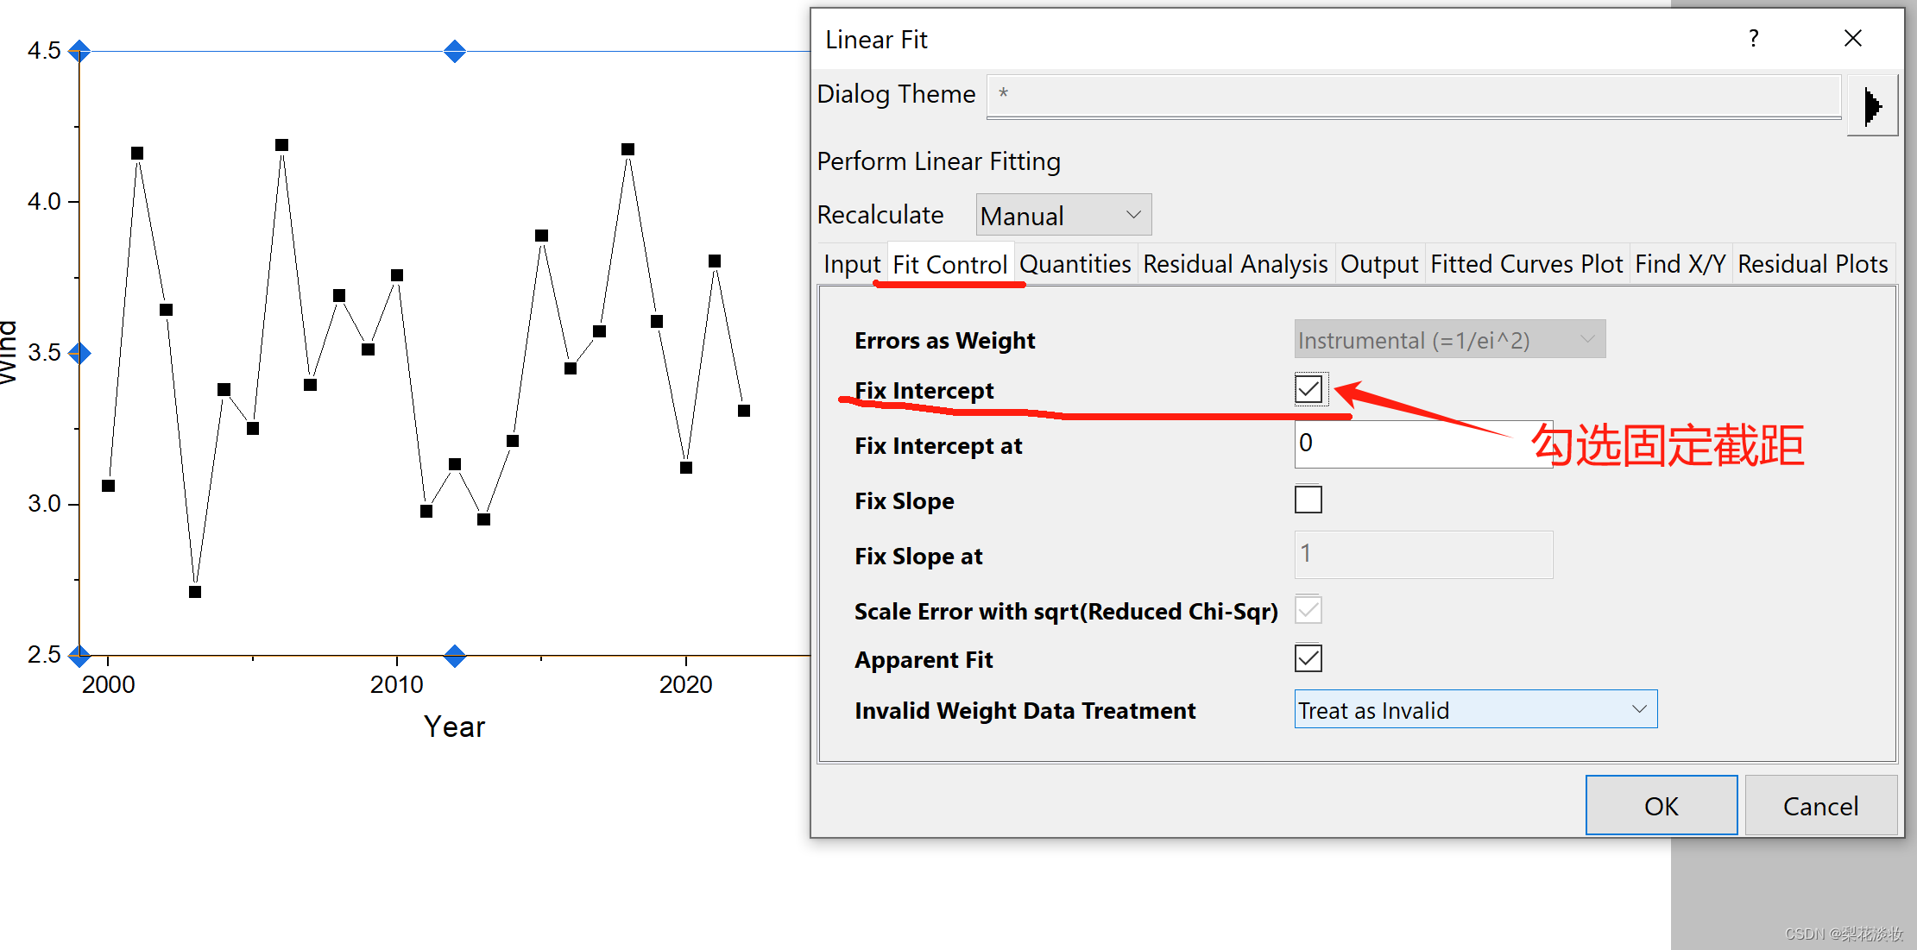Open the Recalculate Manual dropdown

(x=1063, y=215)
